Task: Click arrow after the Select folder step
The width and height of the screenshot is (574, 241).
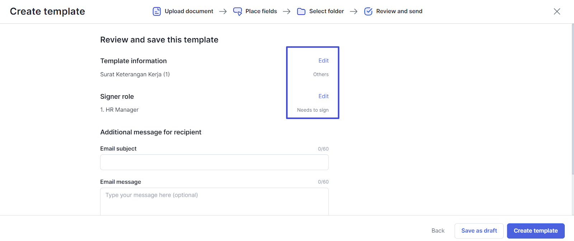Action: tap(354, 11)
